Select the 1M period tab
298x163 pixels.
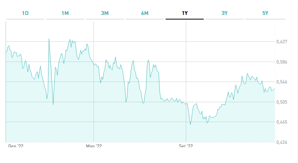[x=65, y=13]
